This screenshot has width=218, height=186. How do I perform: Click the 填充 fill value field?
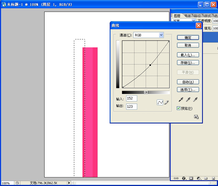(215, 28)
